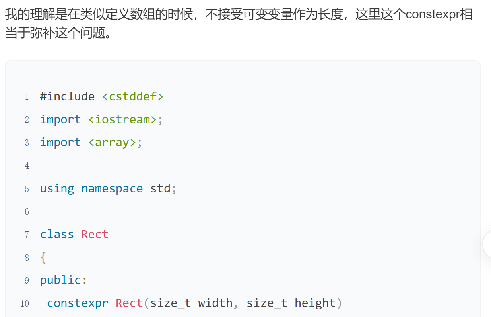
Task: Click the 'namespace' keyword in the code
Action: point(112,188)
